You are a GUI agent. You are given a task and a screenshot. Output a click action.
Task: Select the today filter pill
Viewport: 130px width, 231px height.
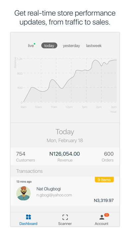click(49, 46)
